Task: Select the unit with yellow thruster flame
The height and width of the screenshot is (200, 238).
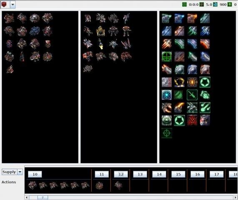Action: [x=100, y=44]
